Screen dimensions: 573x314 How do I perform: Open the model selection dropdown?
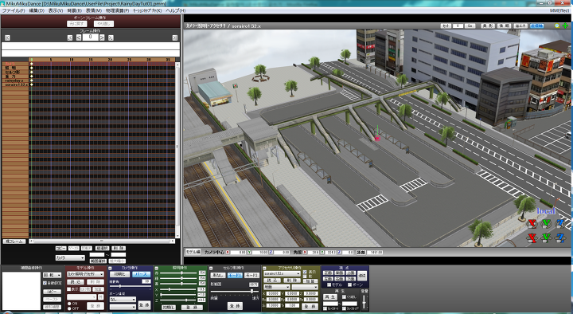[85, 274]
